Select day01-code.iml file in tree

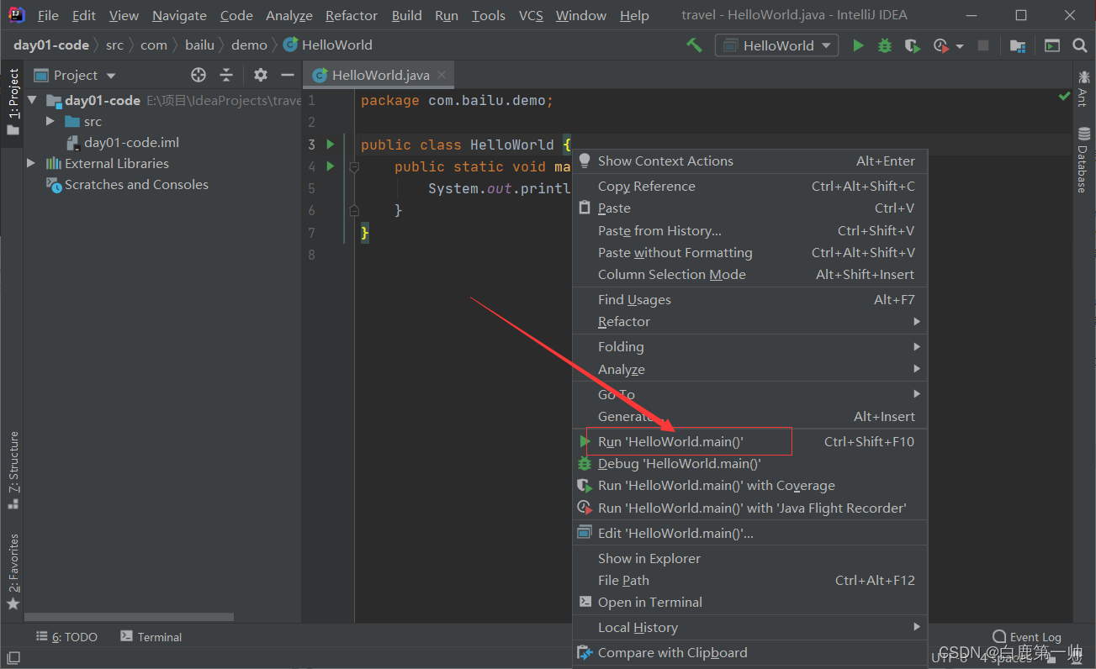click(122, 143)
